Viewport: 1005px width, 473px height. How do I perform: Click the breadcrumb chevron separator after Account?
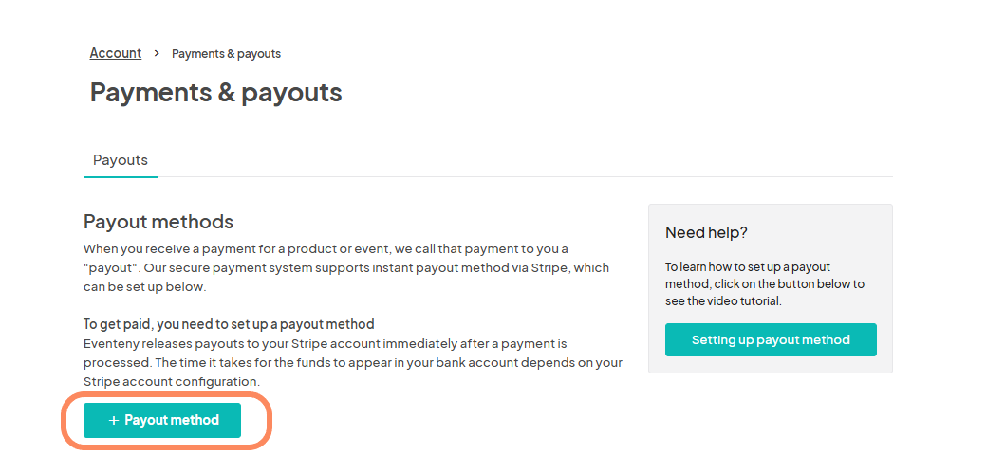pos(157,54)
